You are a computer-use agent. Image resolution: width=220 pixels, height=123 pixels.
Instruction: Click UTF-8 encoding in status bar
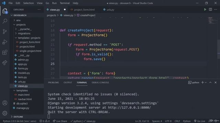168,121
